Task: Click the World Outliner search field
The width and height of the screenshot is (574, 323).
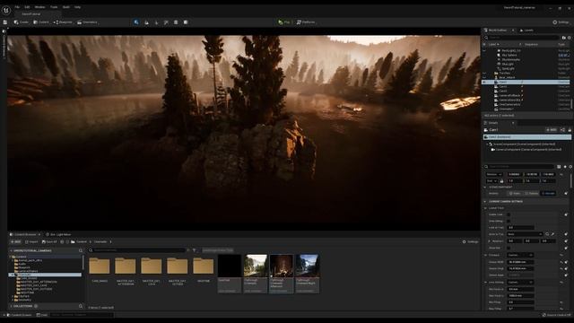Action: point(522,38)
